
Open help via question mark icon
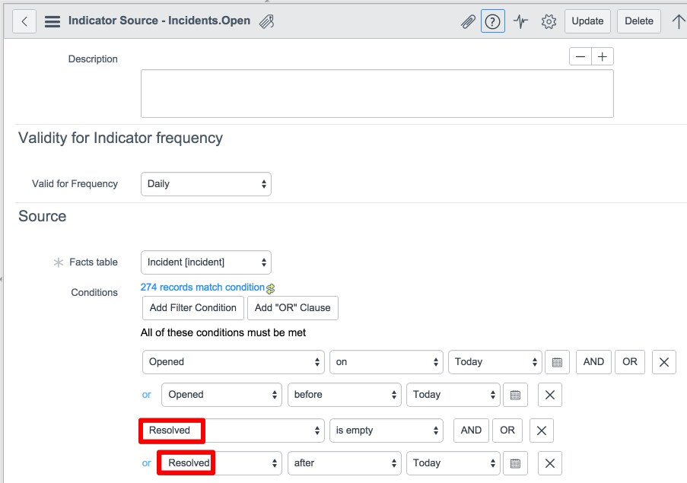(x=493, y=21)
